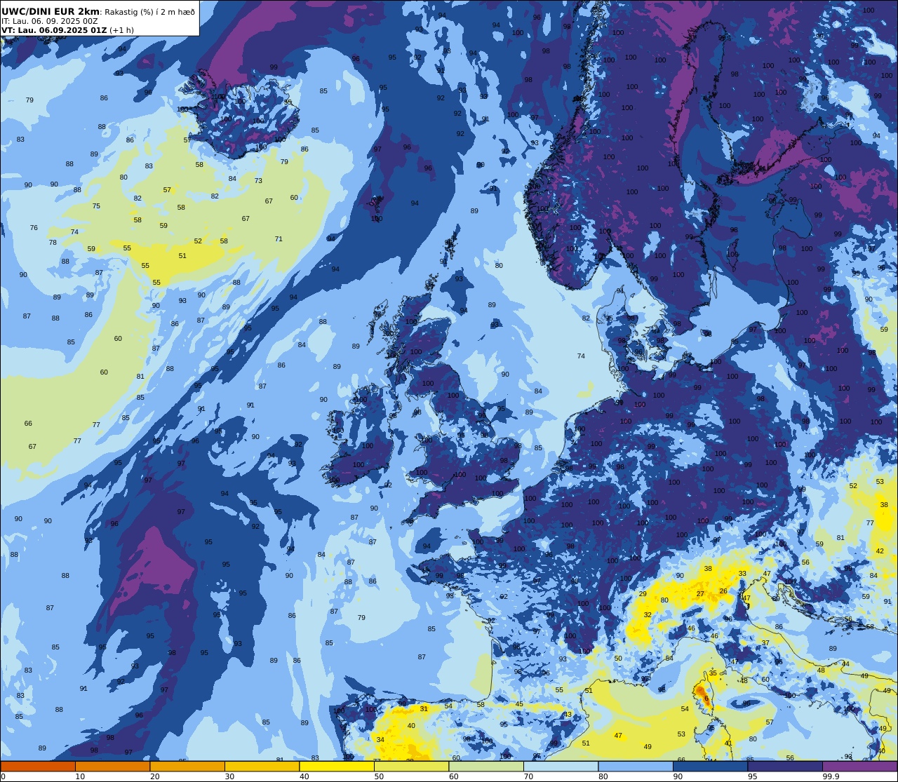898x782 pixels.
Task: Click the legend swatch between 95 and 99.9
Action: click(785, 766)
